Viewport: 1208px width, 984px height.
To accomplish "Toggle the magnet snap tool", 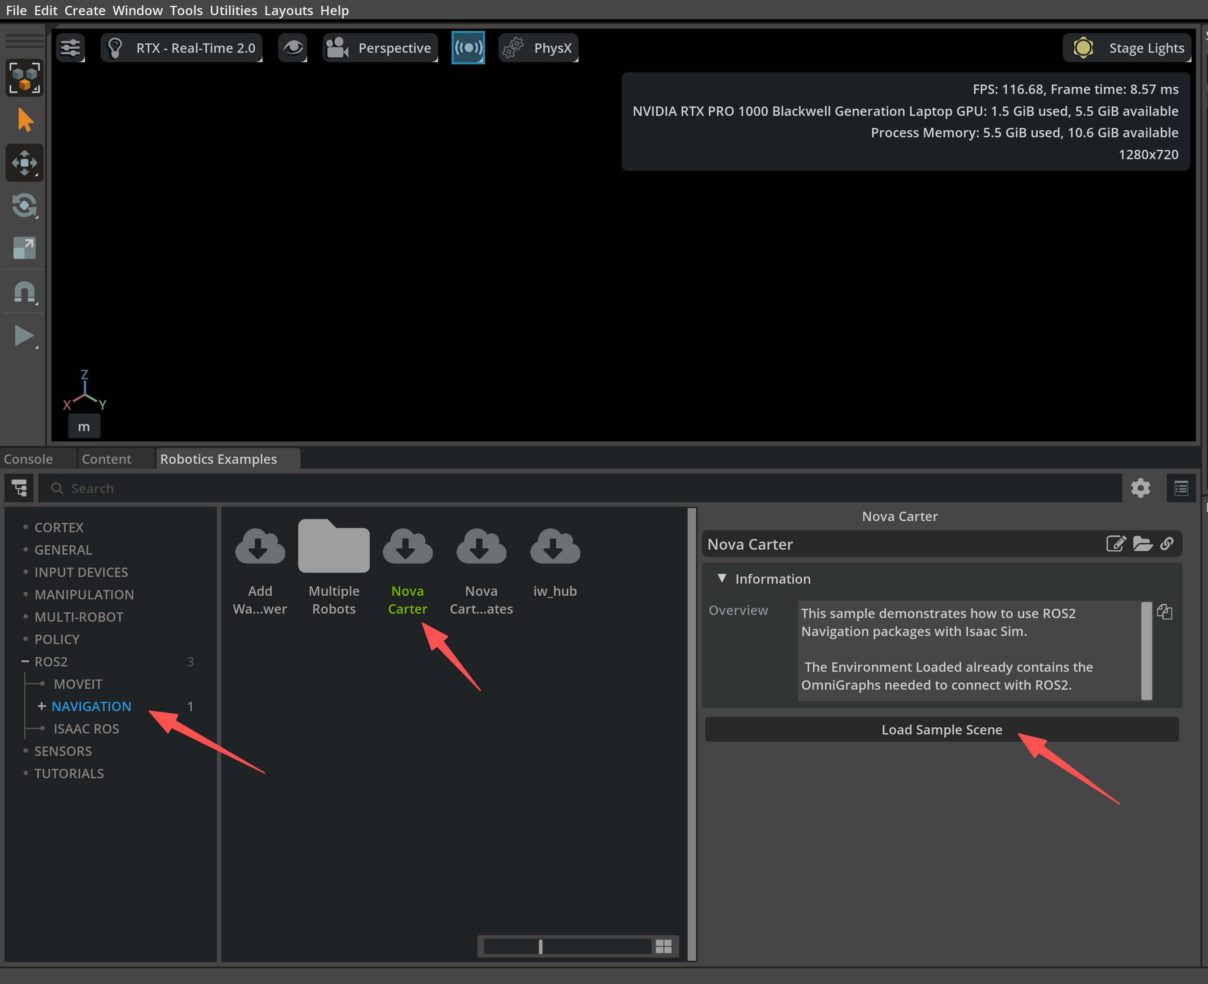I will pyautogui.click(x=24, y=292).
